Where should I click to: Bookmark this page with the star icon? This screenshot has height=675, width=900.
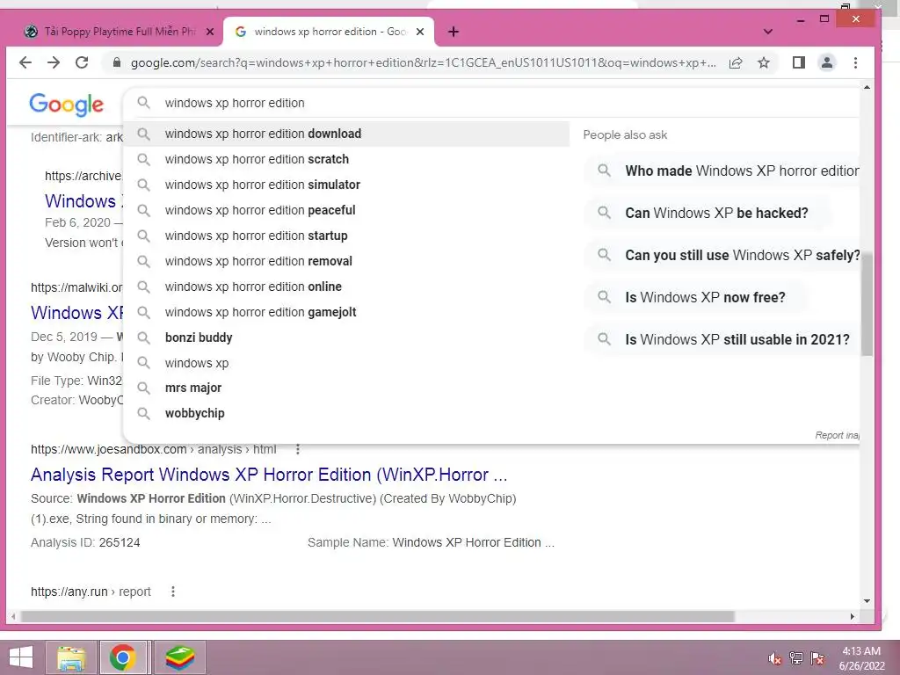coord(764,62)
